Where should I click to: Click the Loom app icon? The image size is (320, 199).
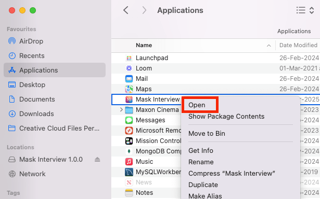pyautogui.click(x=129, y=68)
